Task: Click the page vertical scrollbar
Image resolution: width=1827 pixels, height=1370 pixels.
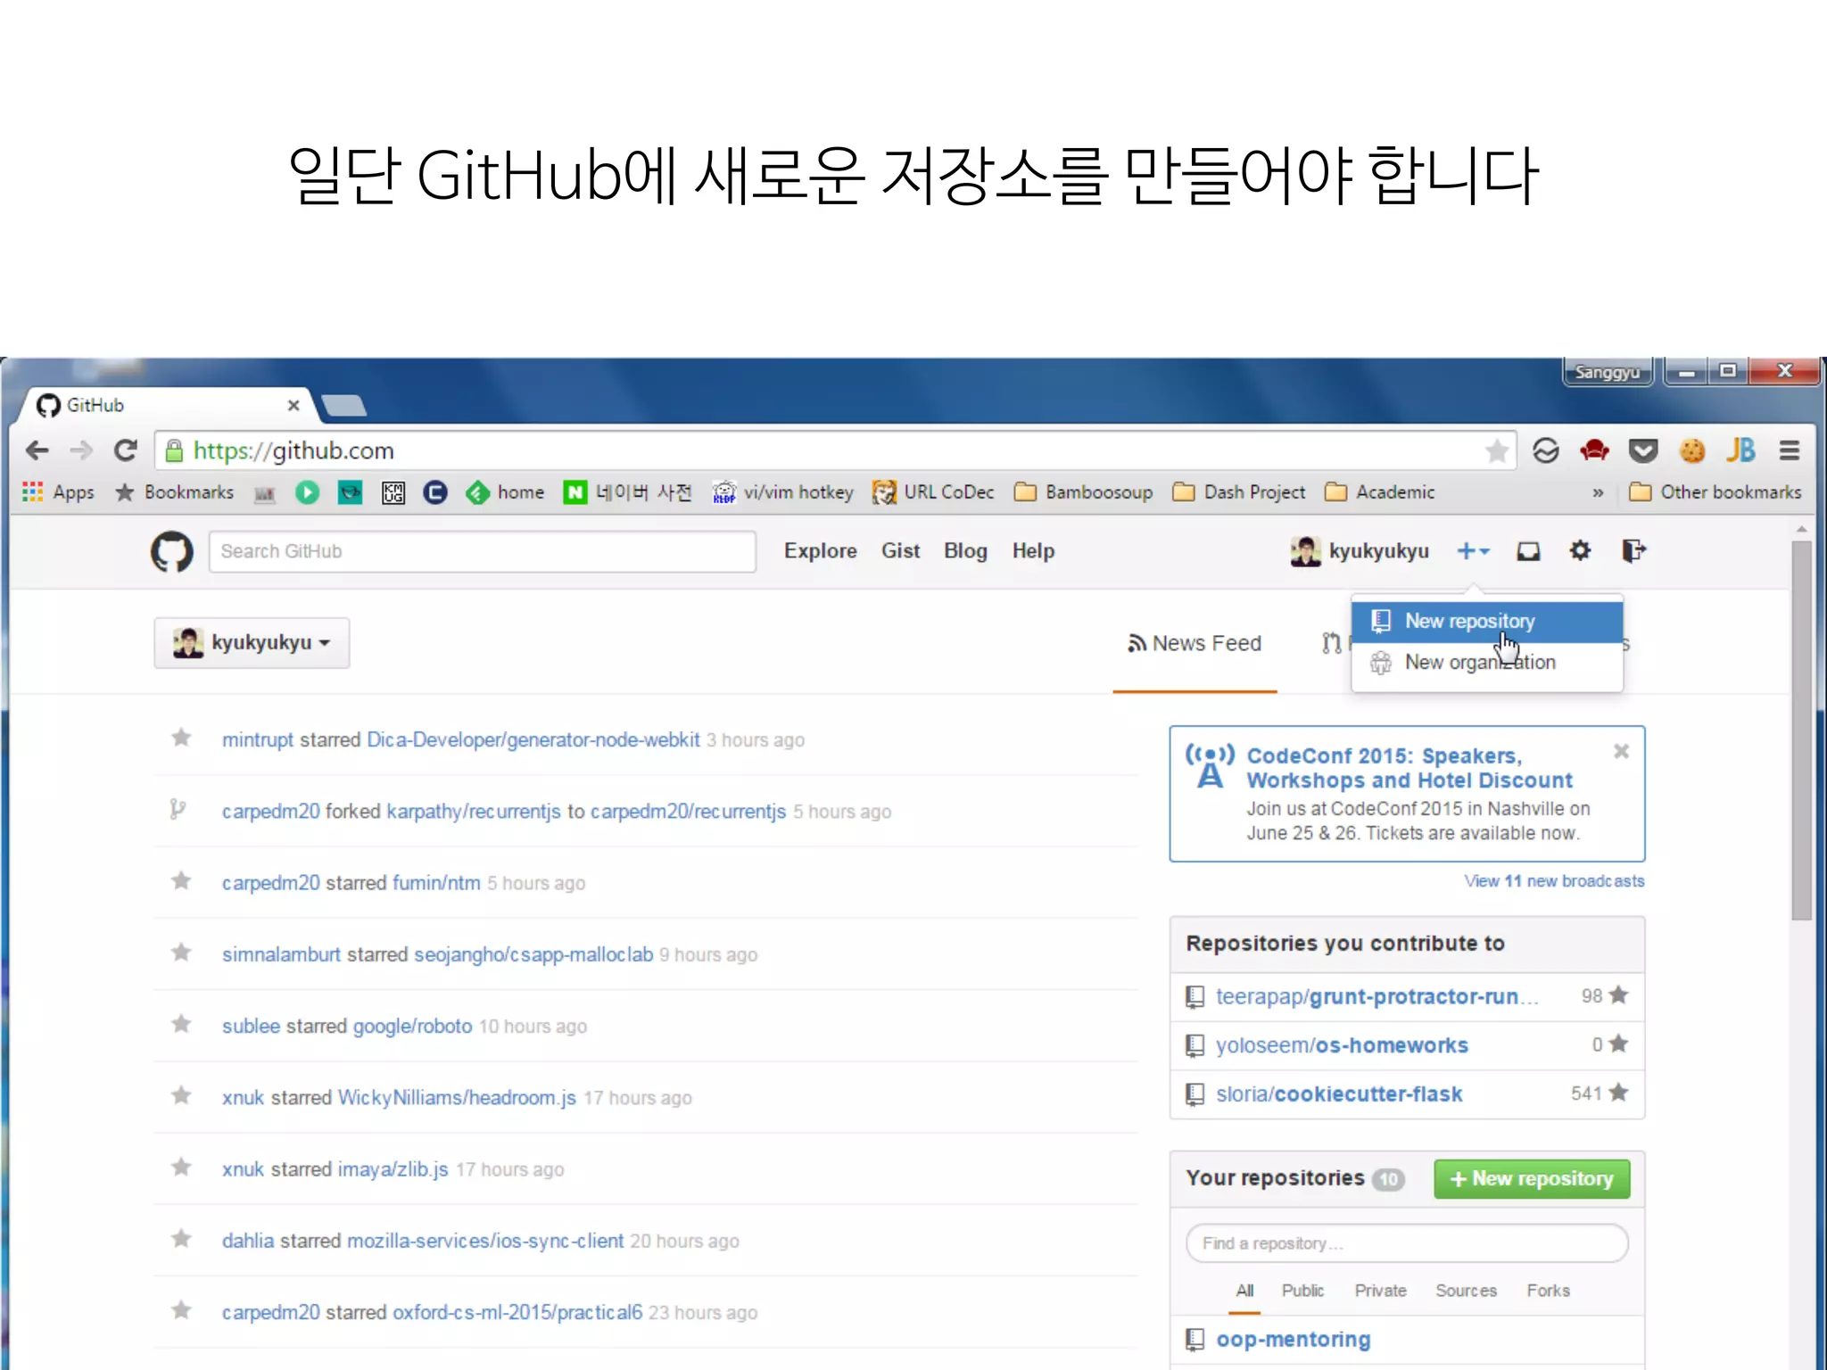Action: point(1801,731)
